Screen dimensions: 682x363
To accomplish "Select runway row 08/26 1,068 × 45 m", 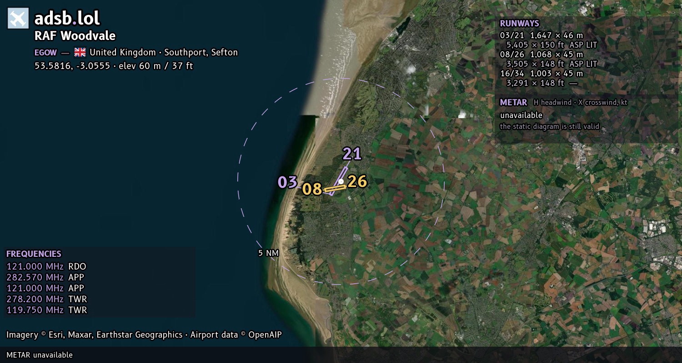I will 542,54.
